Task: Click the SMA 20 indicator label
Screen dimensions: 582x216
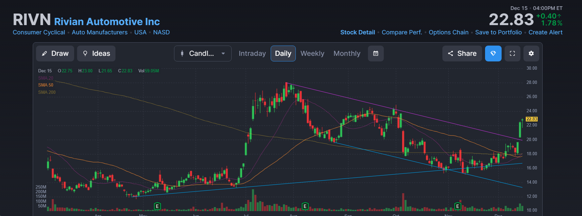Action: tap(46, 78)
